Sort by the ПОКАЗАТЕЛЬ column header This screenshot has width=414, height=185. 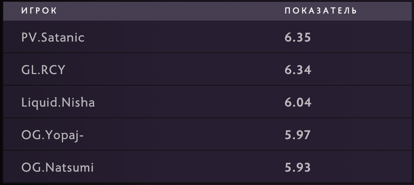[321, 11]
